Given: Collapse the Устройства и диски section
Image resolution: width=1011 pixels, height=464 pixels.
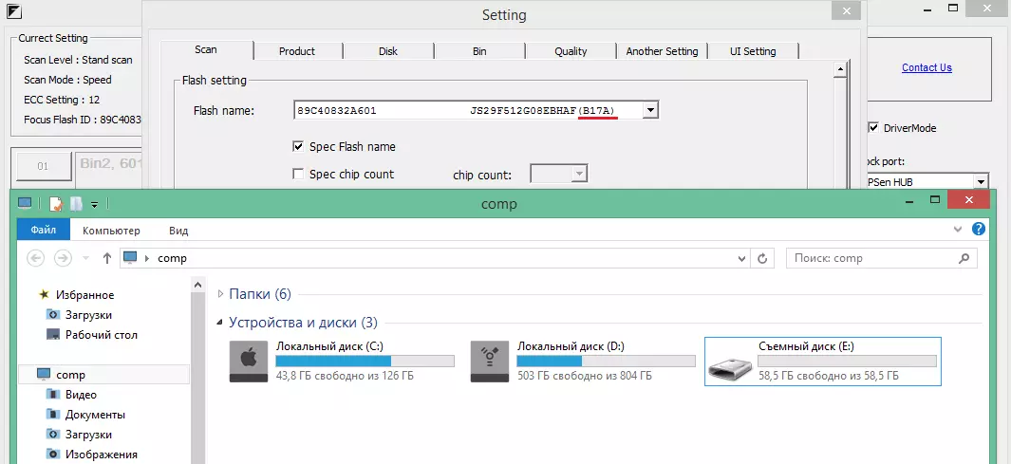Looking at the screenshot, I should pos(222,323).
